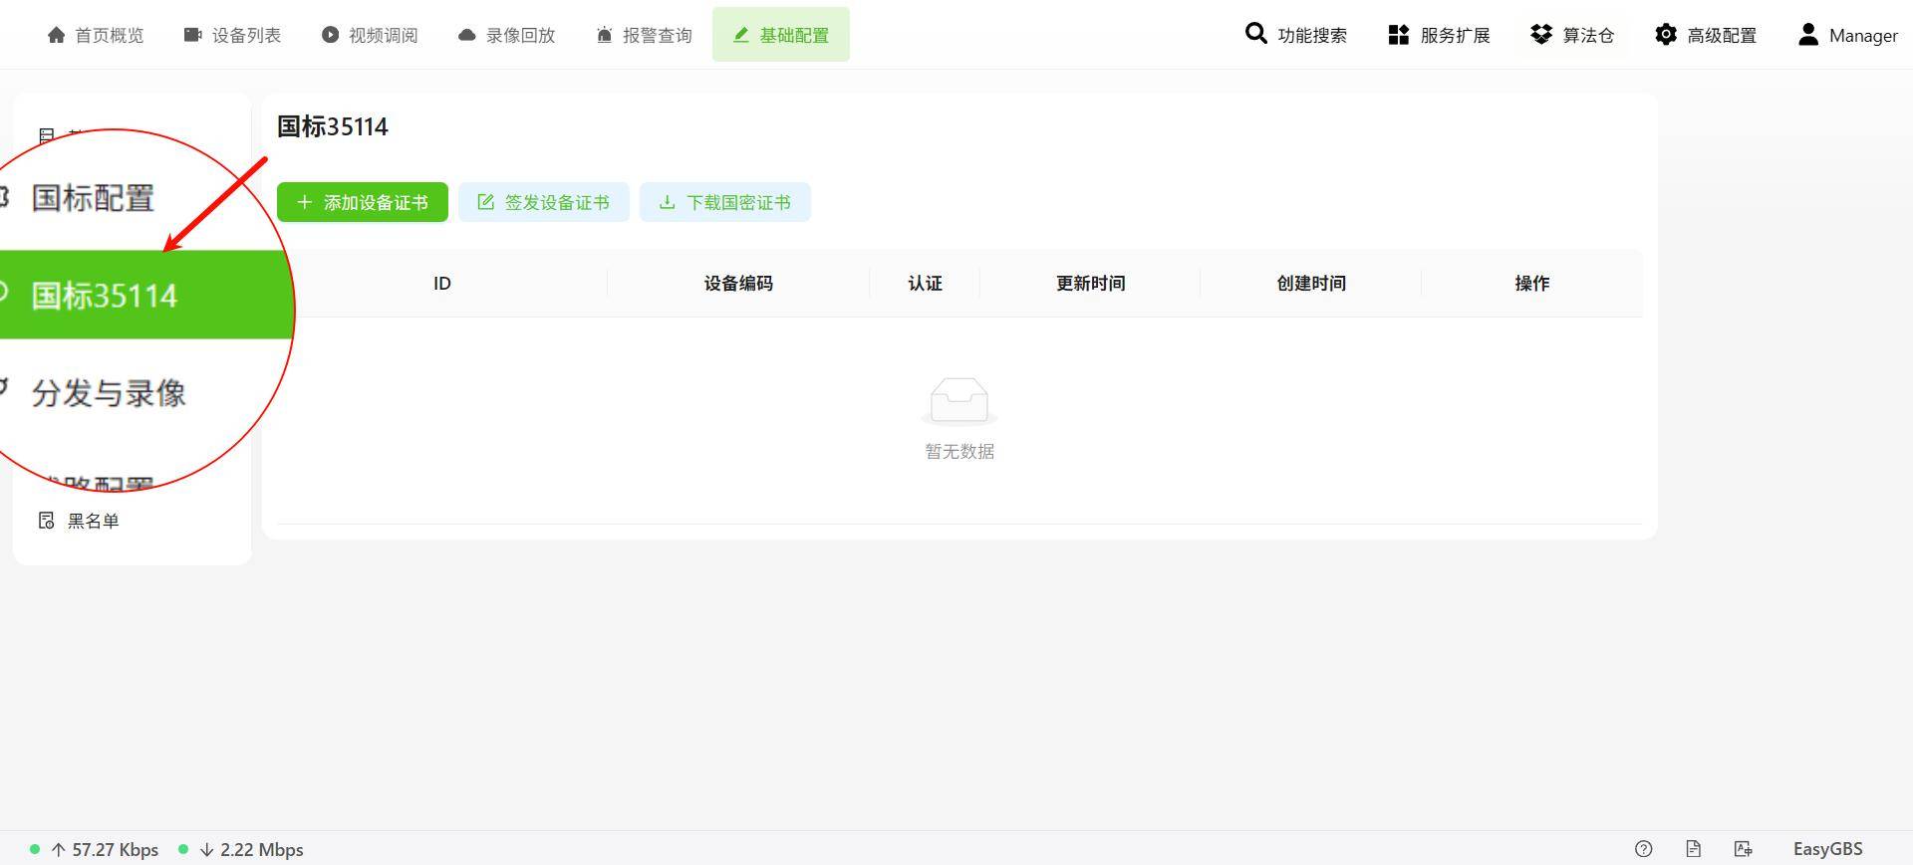Click the 认证 column header
Viewport: 1913px width, 865px height.
click(925, 284)
